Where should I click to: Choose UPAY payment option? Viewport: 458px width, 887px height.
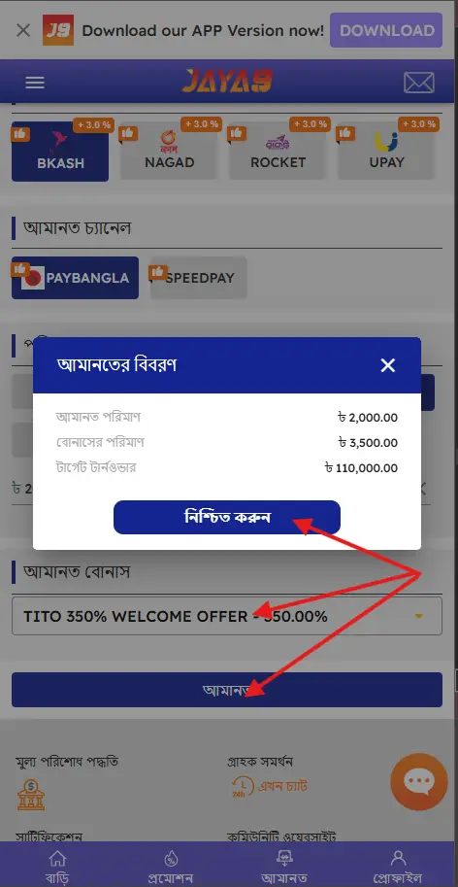[386, 151]
